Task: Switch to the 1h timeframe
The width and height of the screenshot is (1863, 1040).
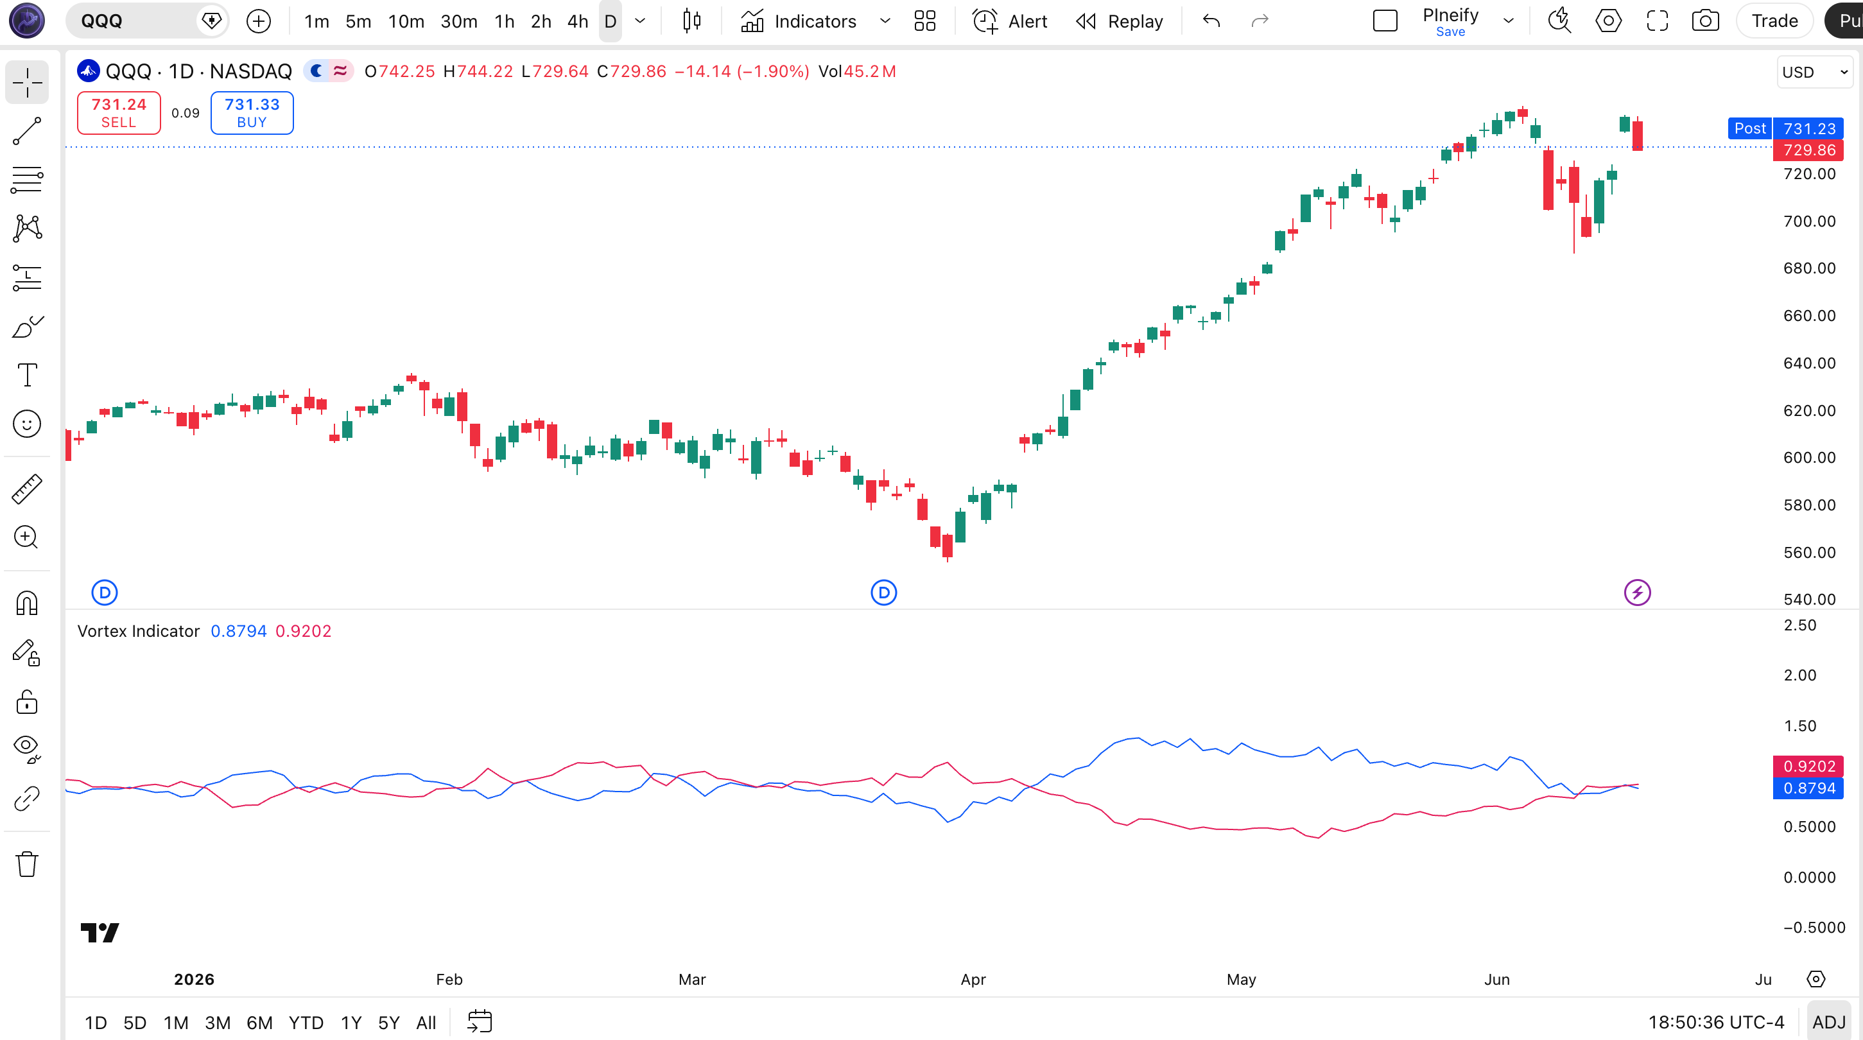Action: click(x=504, y=21)
